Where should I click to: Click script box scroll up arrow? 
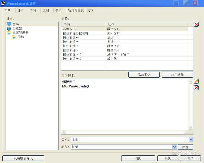pyautogui.click(x=190, y=82)
